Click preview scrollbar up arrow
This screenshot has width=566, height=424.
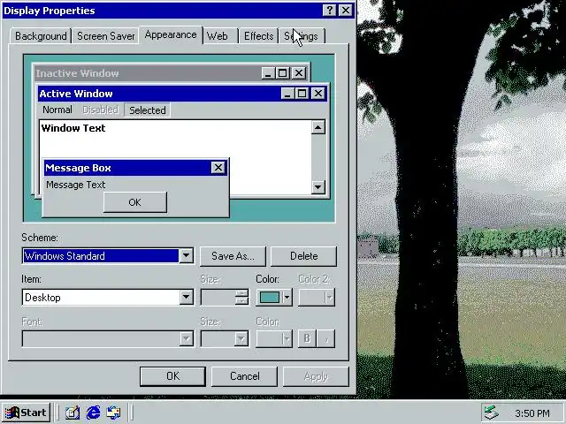click(x=318, y=127)
